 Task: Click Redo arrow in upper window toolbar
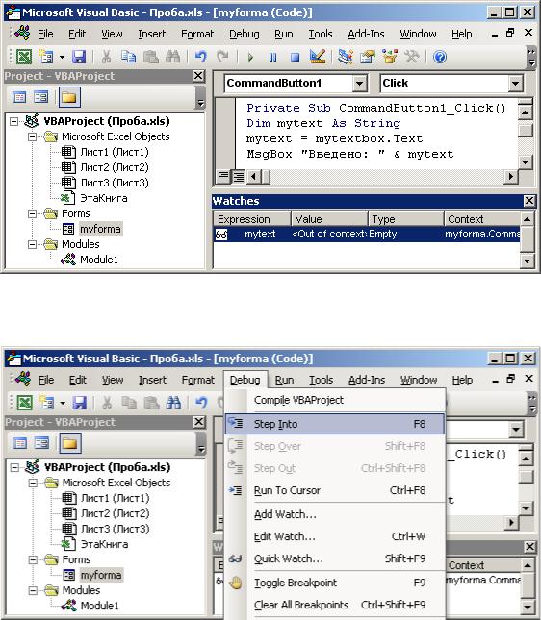[x=223, y=57]
